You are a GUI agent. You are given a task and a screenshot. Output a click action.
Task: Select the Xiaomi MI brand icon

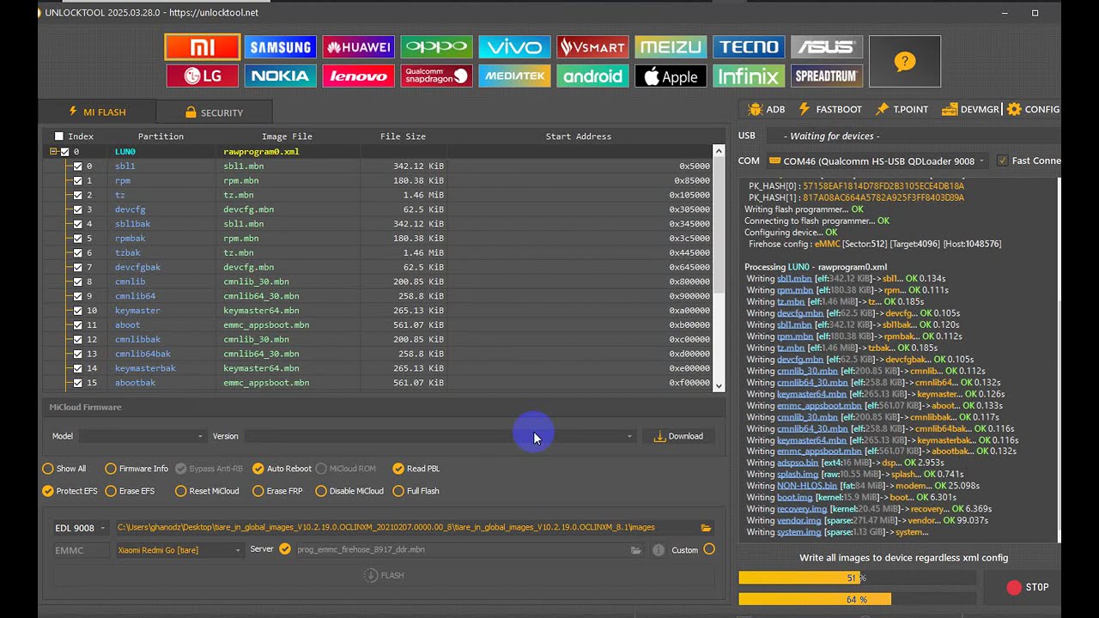click(x=202, y=47)
